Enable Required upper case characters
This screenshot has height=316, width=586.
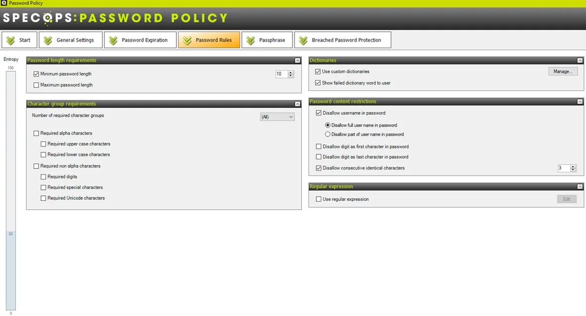(44, 144)
